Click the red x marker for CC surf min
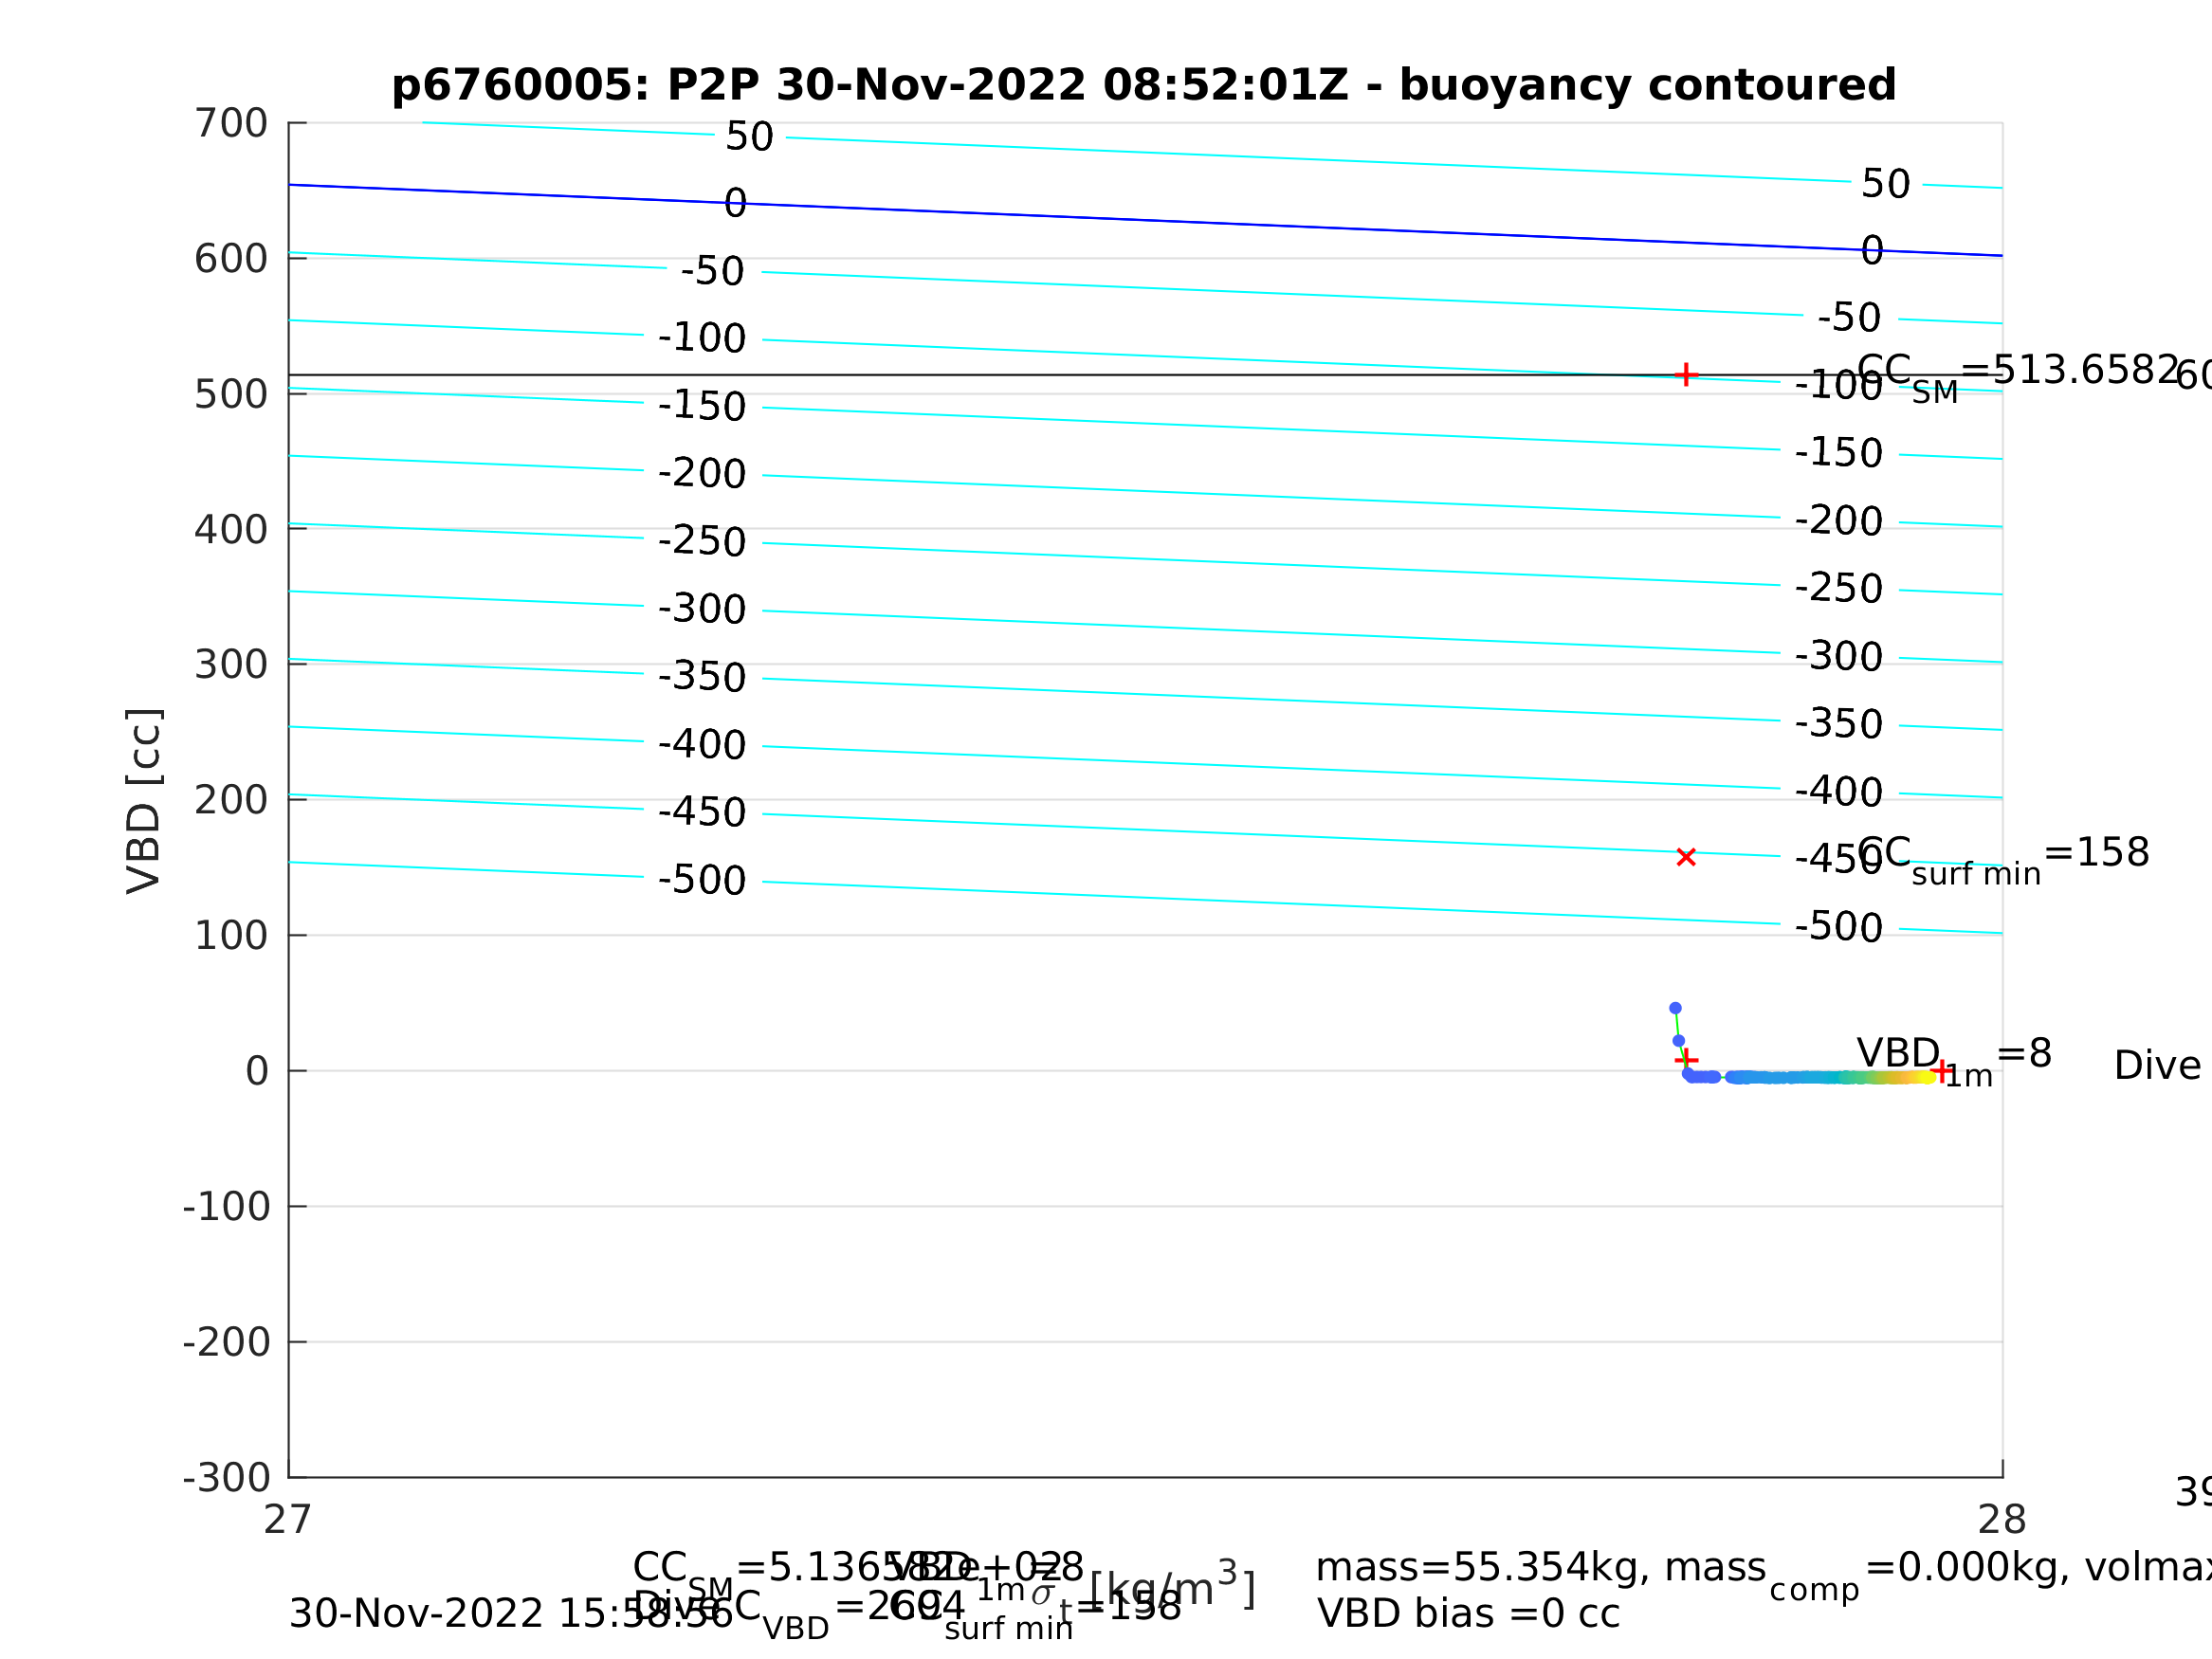2212x1659 pixels. pyautogui.click(x=1686, y=857)
